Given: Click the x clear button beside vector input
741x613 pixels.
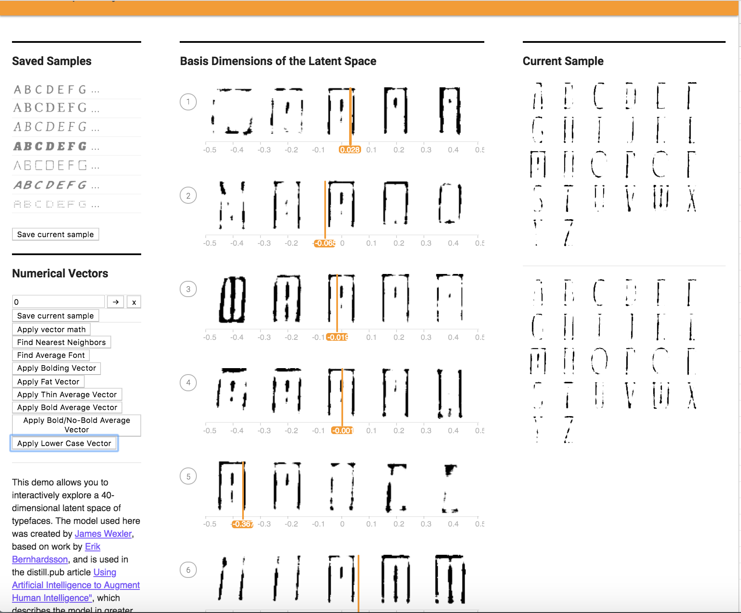Looking at the screenshot, I should tap(134, 302).
